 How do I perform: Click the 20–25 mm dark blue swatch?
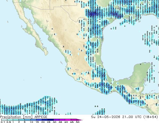(45, 120)
